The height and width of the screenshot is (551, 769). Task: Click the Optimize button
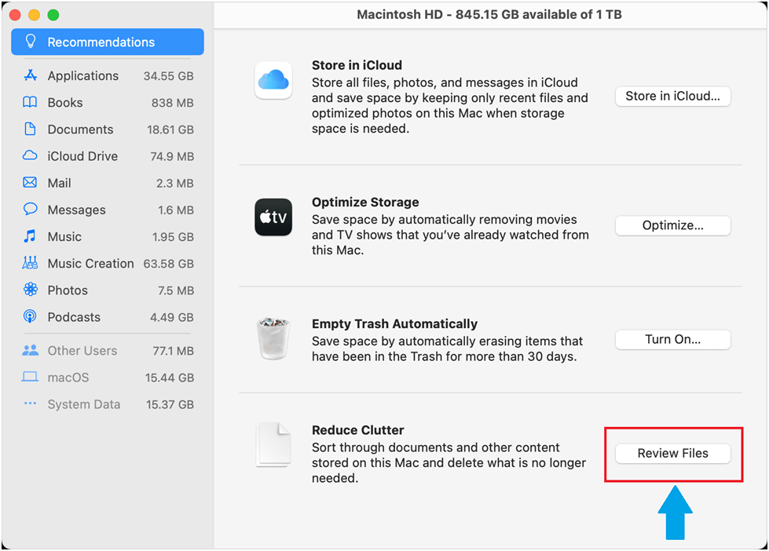[673, 225]
